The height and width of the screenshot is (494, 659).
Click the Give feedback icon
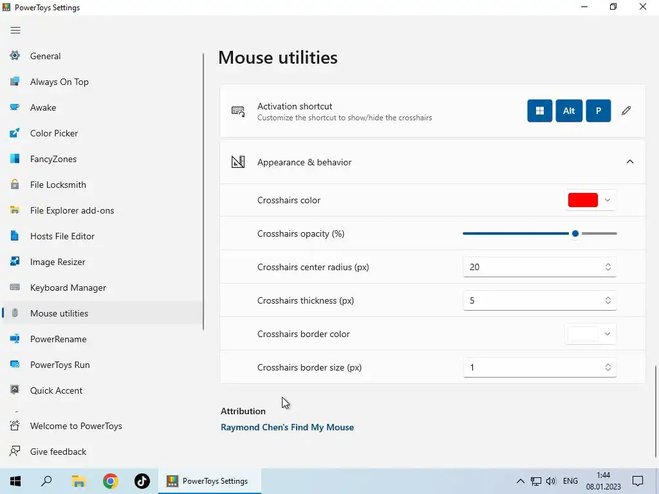click(x=15, y=451)
